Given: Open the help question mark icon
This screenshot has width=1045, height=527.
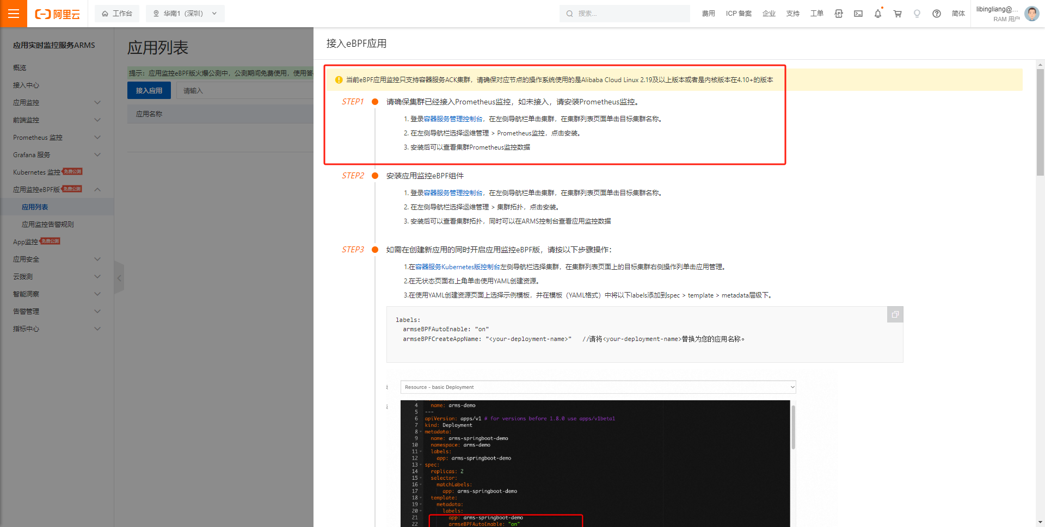Looking at the screenshot, I should (x=937, y=14).
